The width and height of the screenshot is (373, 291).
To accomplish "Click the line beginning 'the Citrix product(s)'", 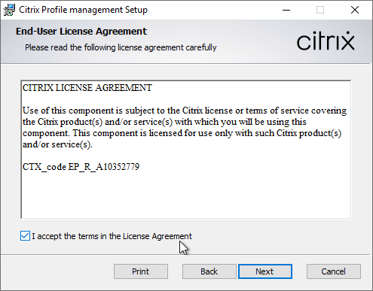I will click(164, 122).
